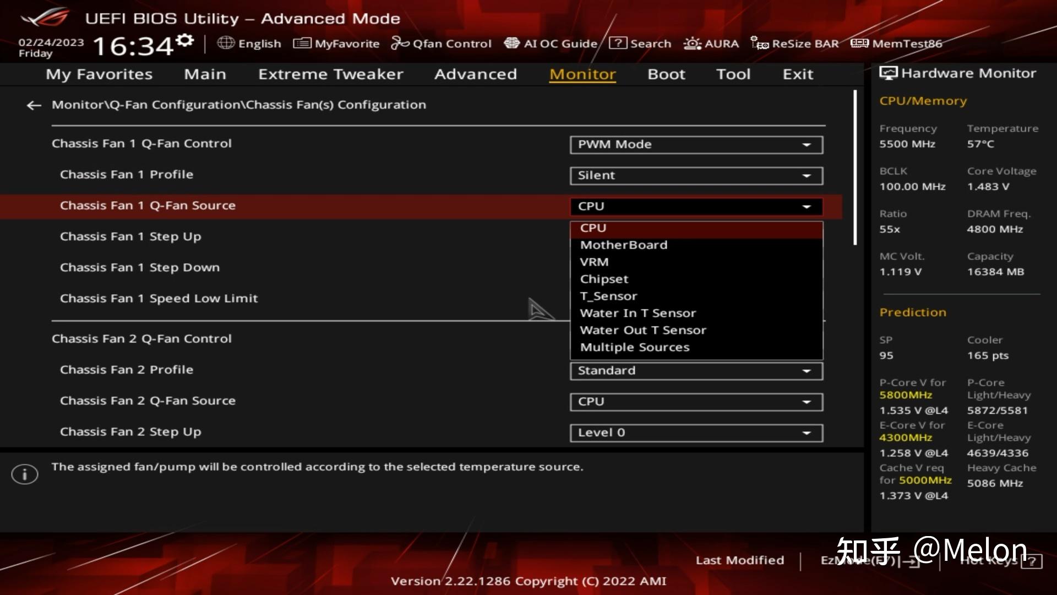Open the Chassis Fan 2 Q-Fan Source dropdown
This screenshot has height=595, width=1057.
(x=696, y=402)
